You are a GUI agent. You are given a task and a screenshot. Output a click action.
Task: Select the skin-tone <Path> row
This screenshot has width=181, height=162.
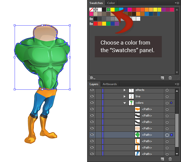(132, 128)
